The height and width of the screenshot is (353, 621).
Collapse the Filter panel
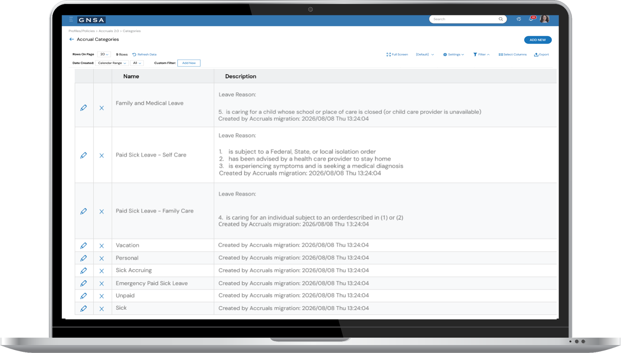pyautogui.click(x=481, y=54)
